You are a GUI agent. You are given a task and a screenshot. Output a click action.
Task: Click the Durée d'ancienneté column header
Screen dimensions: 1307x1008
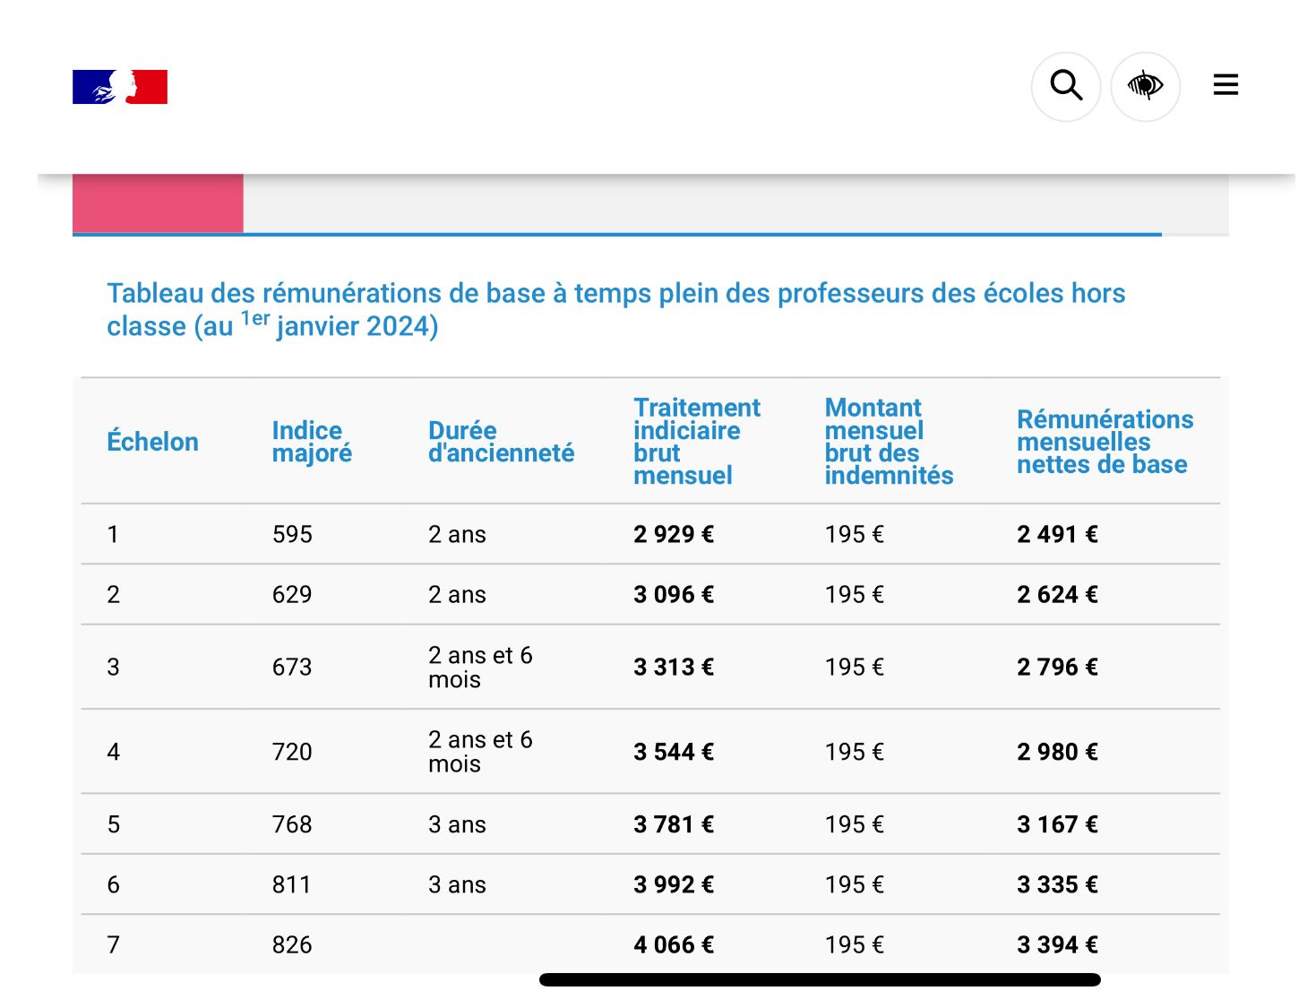(x=501, y=442)
